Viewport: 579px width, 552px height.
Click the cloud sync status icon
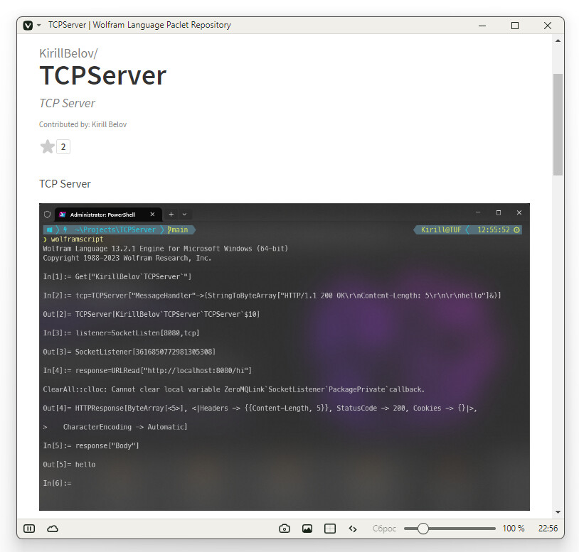[53, 529]
